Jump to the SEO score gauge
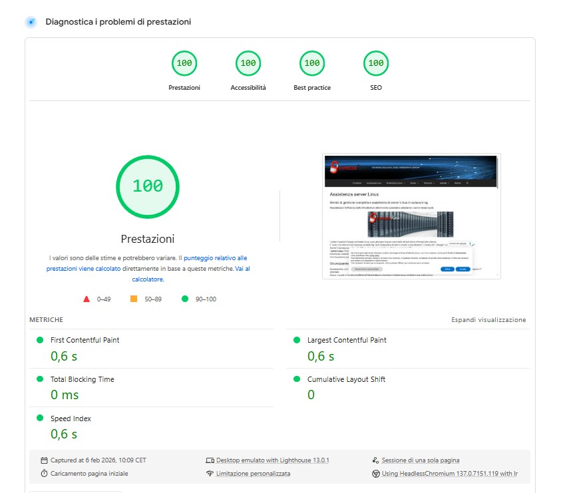Viewport: 563px width, 493px height. tap(375, 64)
